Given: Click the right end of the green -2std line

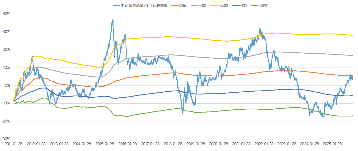Looking at the screenshot, I should click(x=353, y=116).
